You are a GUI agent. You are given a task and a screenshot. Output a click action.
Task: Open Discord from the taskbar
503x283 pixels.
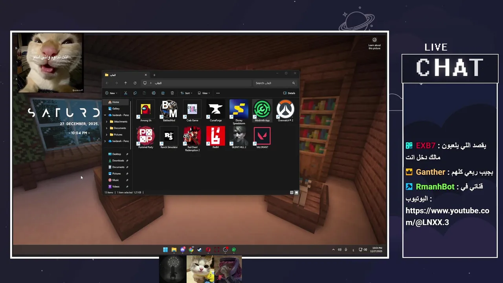pyautogui.click(x=183, y=250)
